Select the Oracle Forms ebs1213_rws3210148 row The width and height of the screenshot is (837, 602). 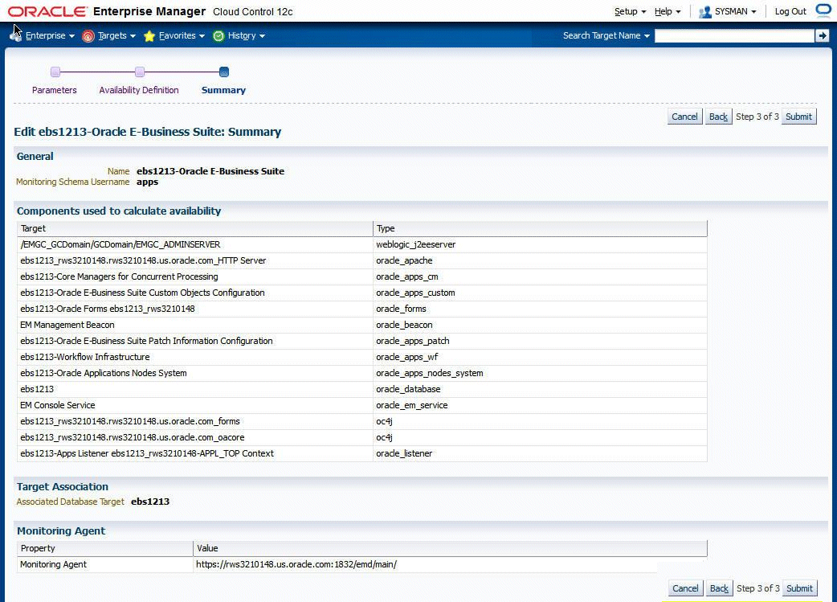[362, 309]
